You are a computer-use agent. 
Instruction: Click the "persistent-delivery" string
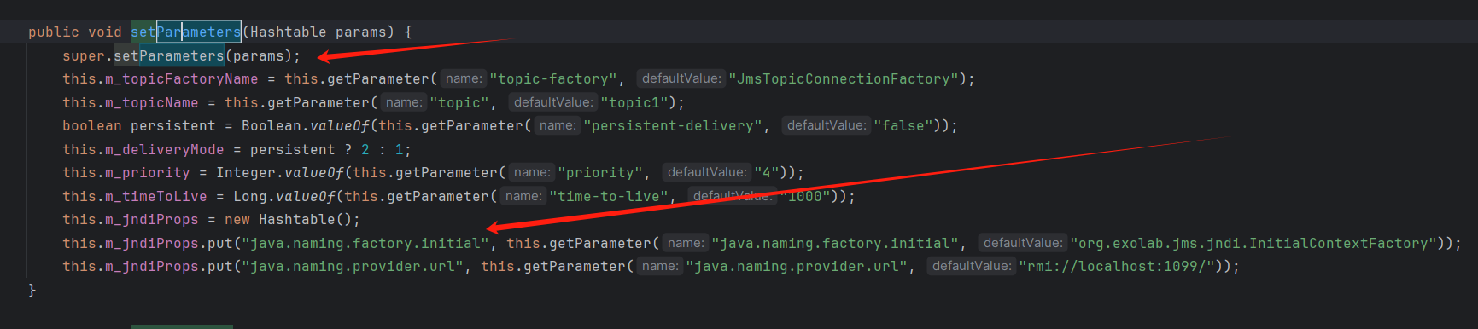point(673,125)
